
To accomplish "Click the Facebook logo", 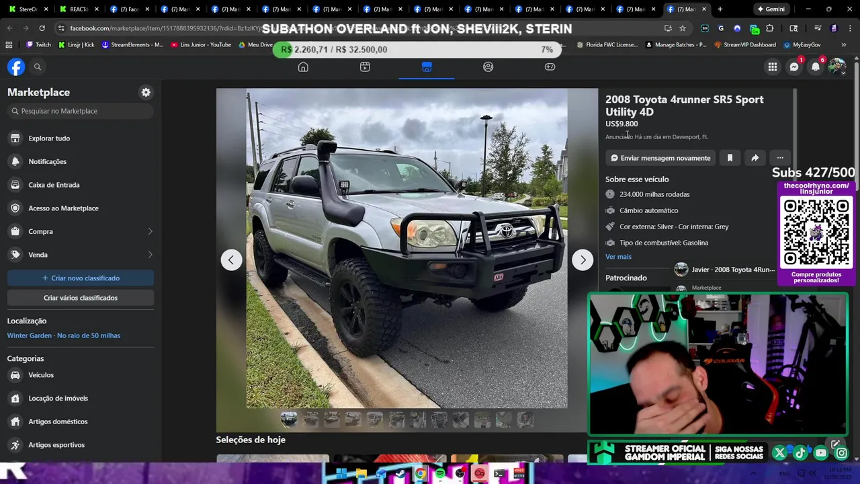I will coord(16,67).
